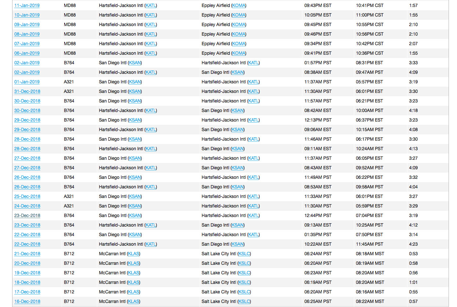
Task: Select the 09:43PM EST departure time
Action: (318, 6)
